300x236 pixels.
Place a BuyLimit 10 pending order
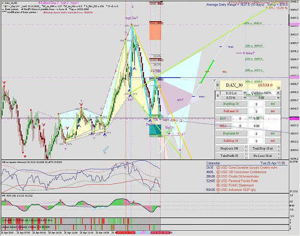pos(231,133)
